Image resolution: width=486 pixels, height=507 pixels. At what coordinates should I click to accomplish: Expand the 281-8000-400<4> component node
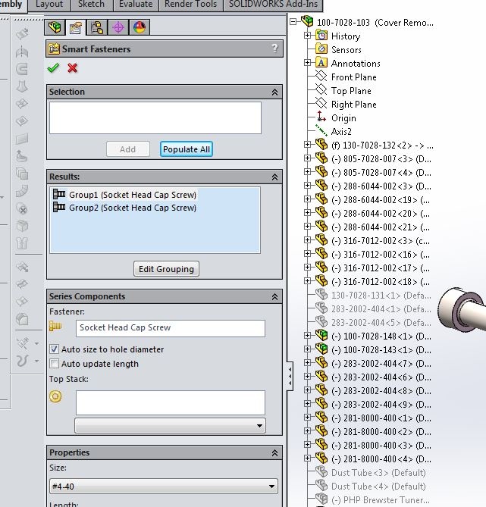click(x=307, y=458)
